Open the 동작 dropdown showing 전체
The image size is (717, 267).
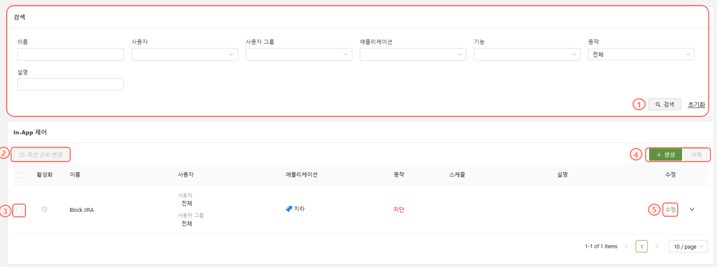tap(641, 54)
